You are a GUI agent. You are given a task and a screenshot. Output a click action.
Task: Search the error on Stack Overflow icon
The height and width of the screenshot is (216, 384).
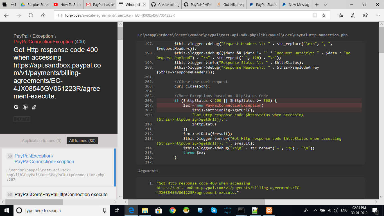(x=34, y=107)
